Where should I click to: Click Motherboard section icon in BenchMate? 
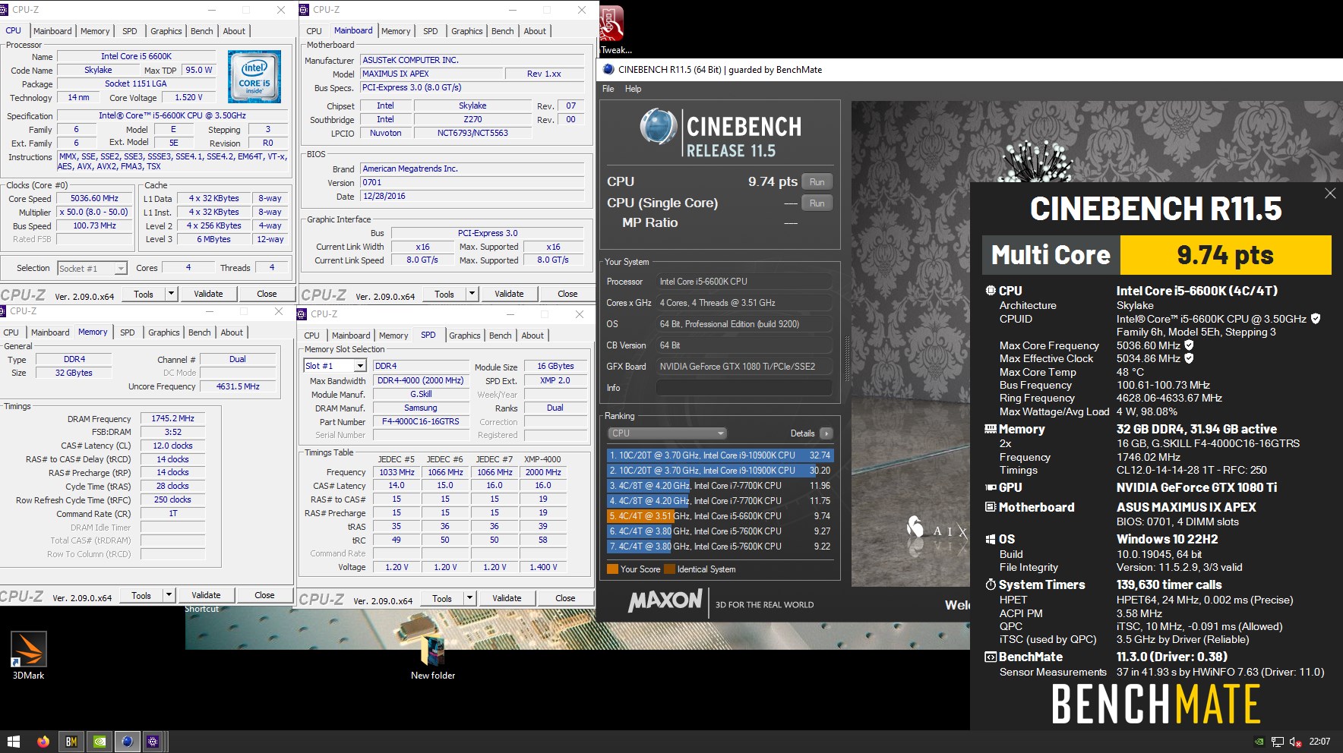[991, 507]
